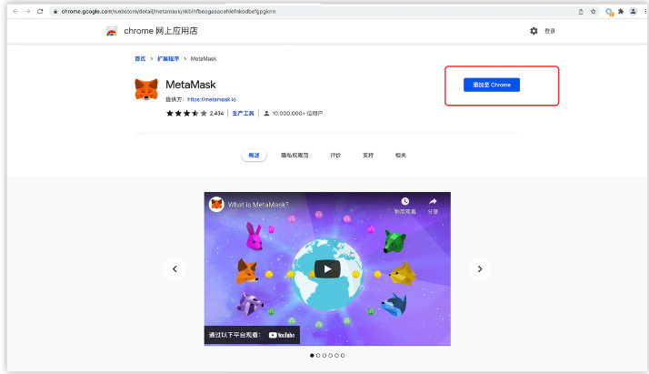Open the browser profile avatar icon
This screenshot has width=649, height=374.
pos(633,12)
